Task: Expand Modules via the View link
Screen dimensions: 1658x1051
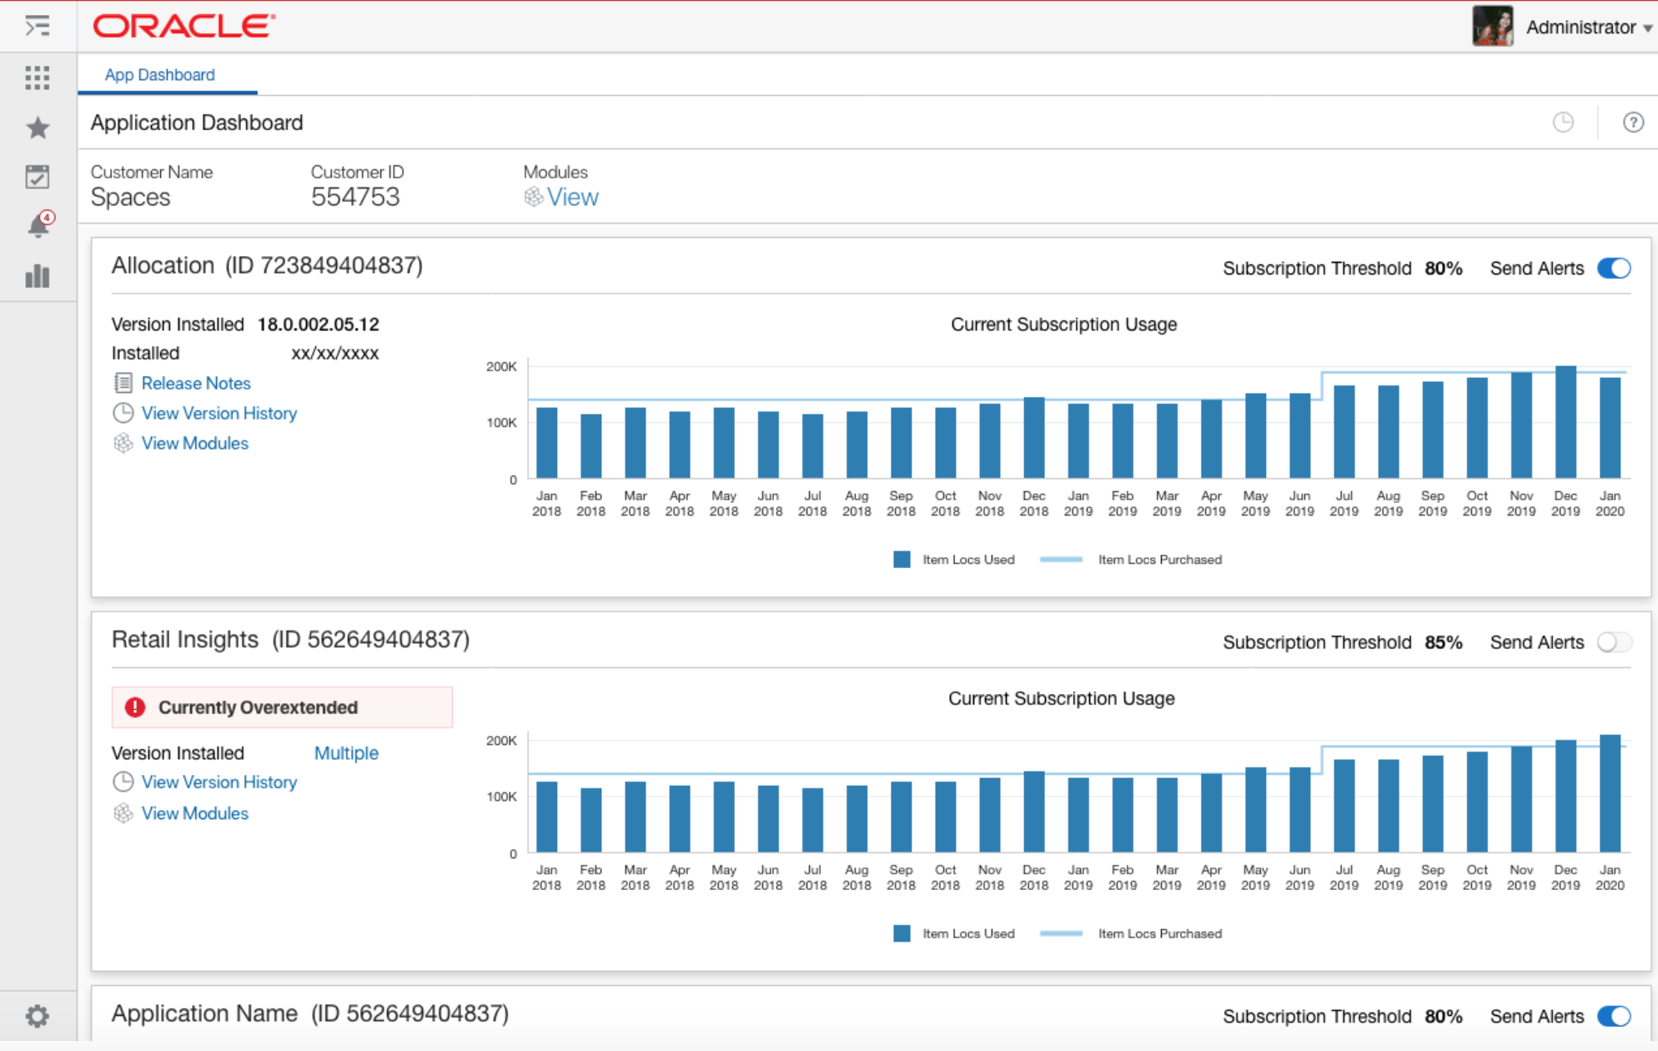Action: (574, 197)
